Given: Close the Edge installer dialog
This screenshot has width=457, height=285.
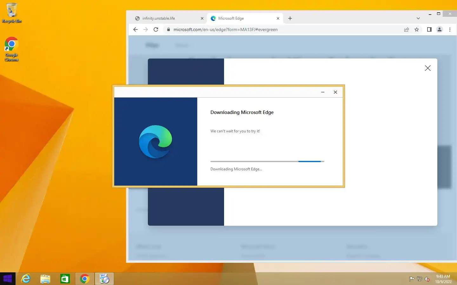Looking at the screenshot, I should point(335,92).
